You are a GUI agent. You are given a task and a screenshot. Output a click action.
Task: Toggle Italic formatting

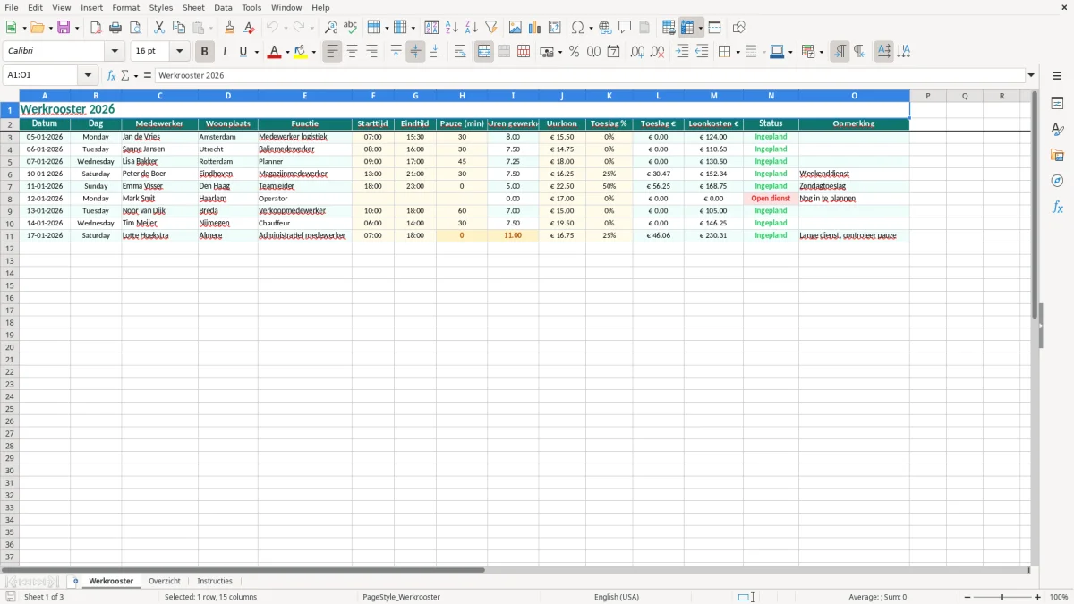(x=225, y=52)
